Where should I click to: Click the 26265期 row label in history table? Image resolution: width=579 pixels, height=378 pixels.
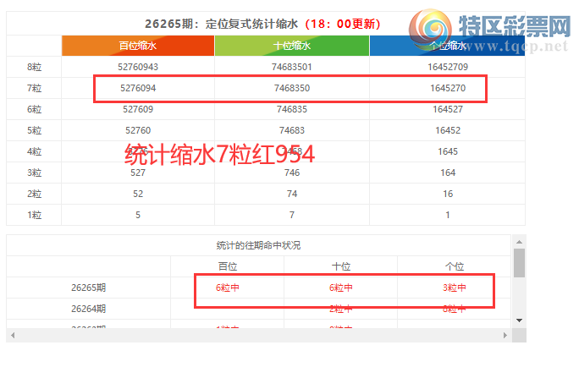click(89, 288)
